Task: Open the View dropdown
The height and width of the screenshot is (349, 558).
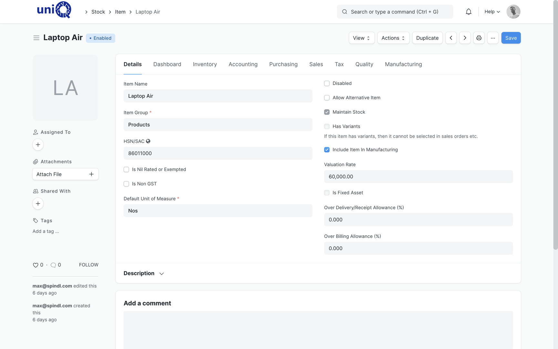Action: (x=362, y=38)
